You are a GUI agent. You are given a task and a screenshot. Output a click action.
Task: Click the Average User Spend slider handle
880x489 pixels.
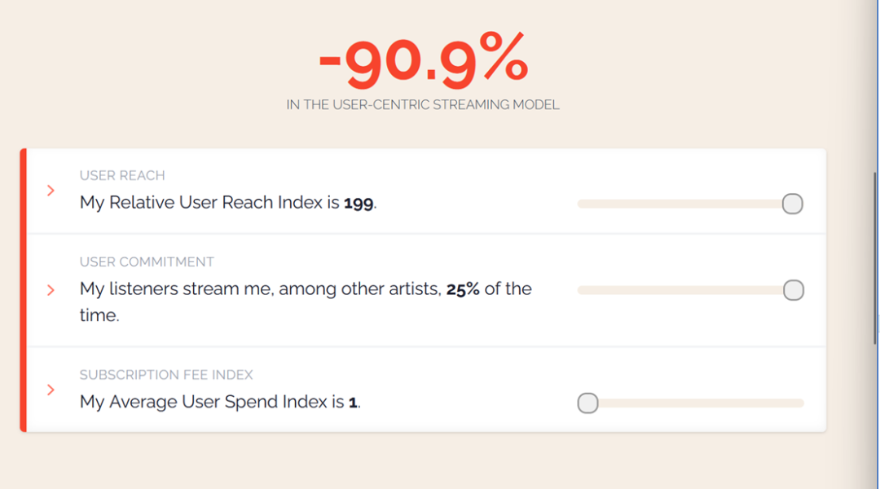(587, 403)
